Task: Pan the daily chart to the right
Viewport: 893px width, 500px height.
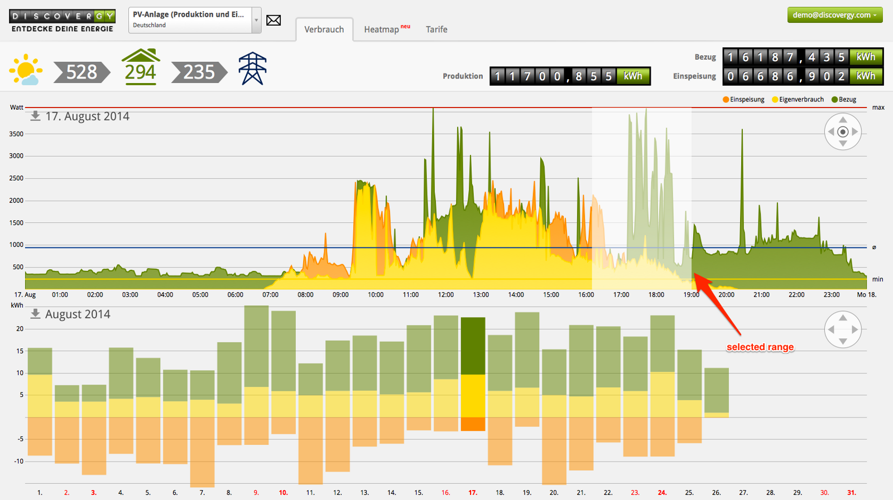Action: (855, 132)
